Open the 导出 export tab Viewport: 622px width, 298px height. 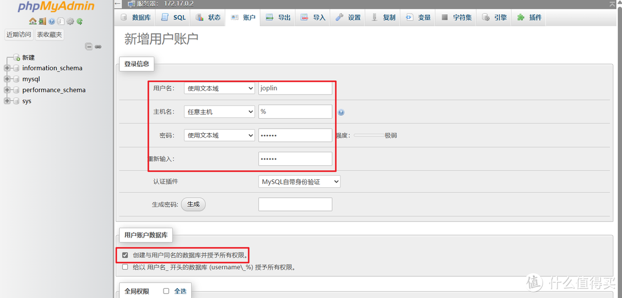[x=278, y=17]
